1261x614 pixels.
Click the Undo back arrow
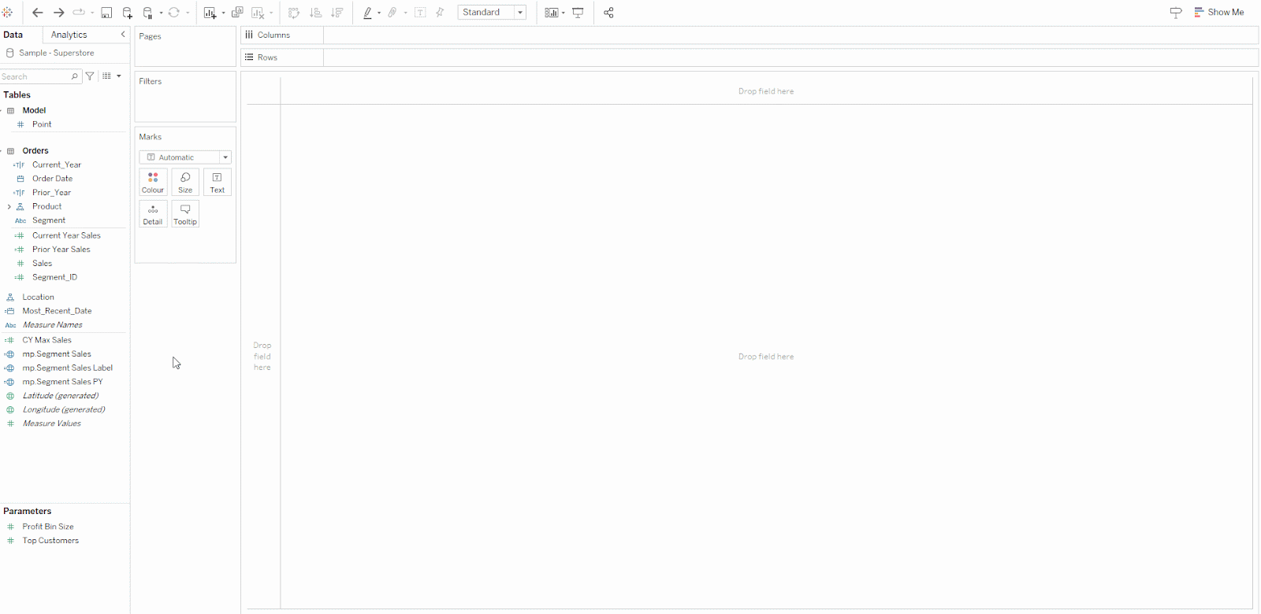(37, 13)
